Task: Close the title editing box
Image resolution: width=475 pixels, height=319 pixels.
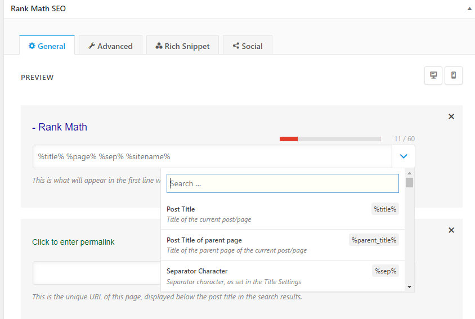Action: 451,116
